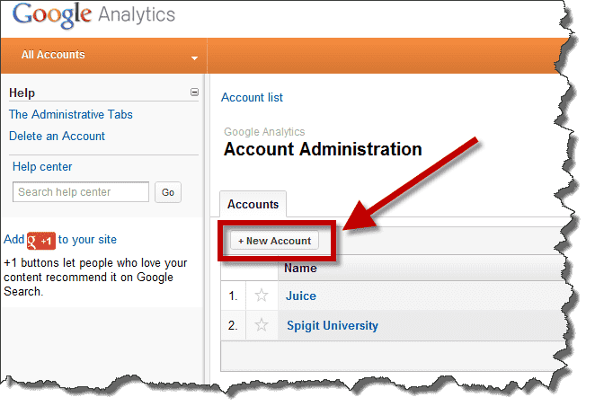Go to the Help center link
Image resolution: width=595 pixels, height=415 pixels.
click(42, 166)
